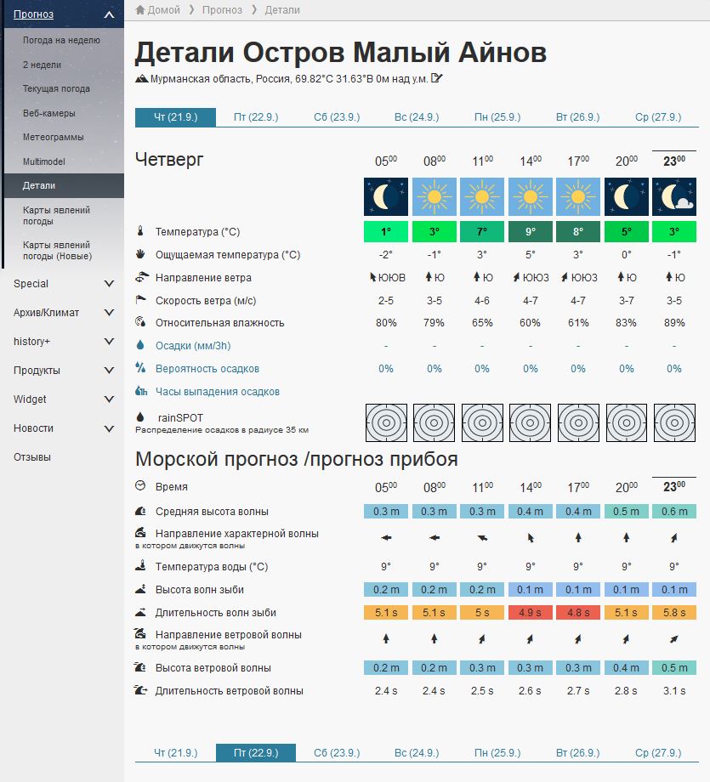Click the 9° temperature cell at 14:00

pyautogui.click(x=531, y=231)
